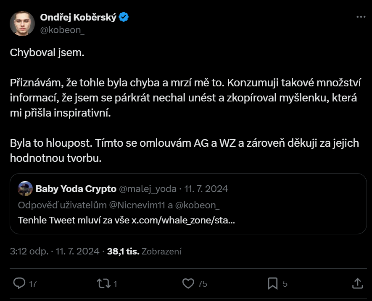Click the quoted tweet date 11. 7. 2024
Viewport: 372px width, 301px height.
point(207,189)
